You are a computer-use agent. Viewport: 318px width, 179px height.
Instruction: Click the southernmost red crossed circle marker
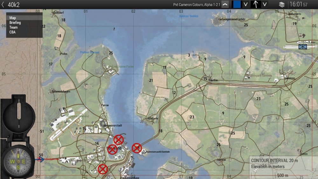pyautogui.click(x=103, y=169)
